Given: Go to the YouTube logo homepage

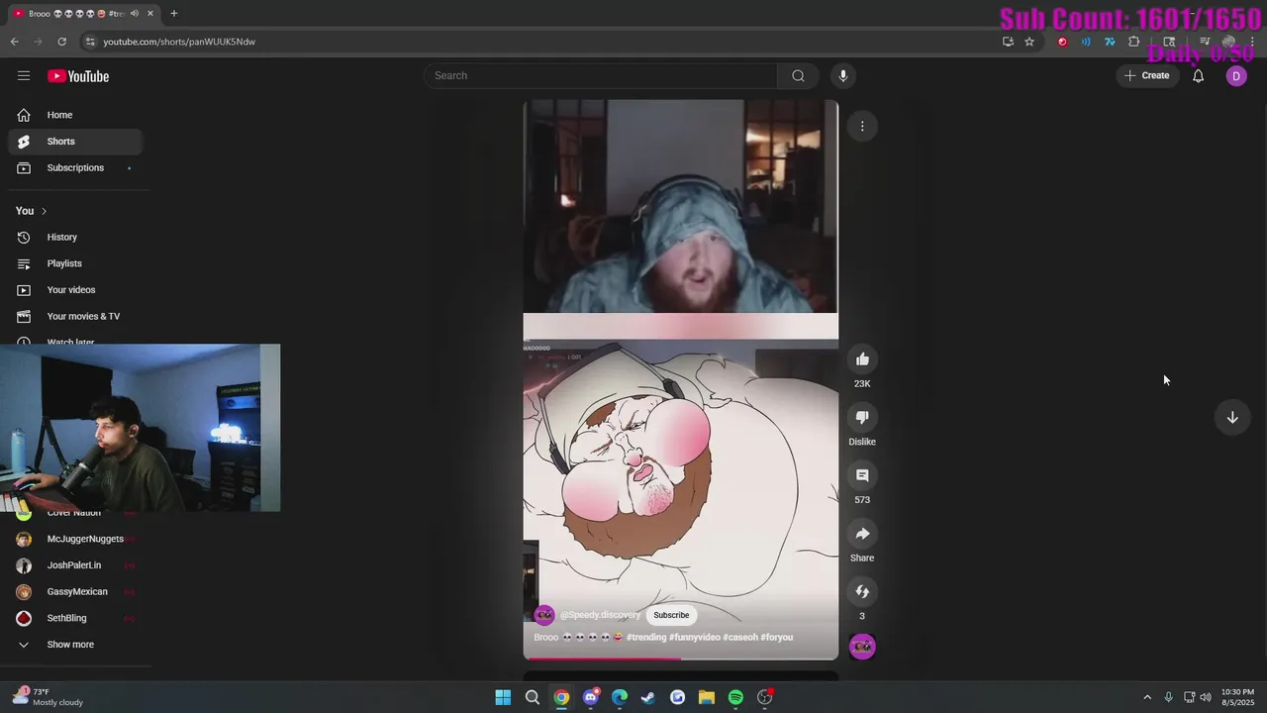Looking at the screenshot, I should tap(78, 76).
